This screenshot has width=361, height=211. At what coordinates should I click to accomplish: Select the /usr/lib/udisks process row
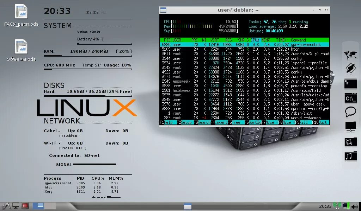click(x=245, y=95)
